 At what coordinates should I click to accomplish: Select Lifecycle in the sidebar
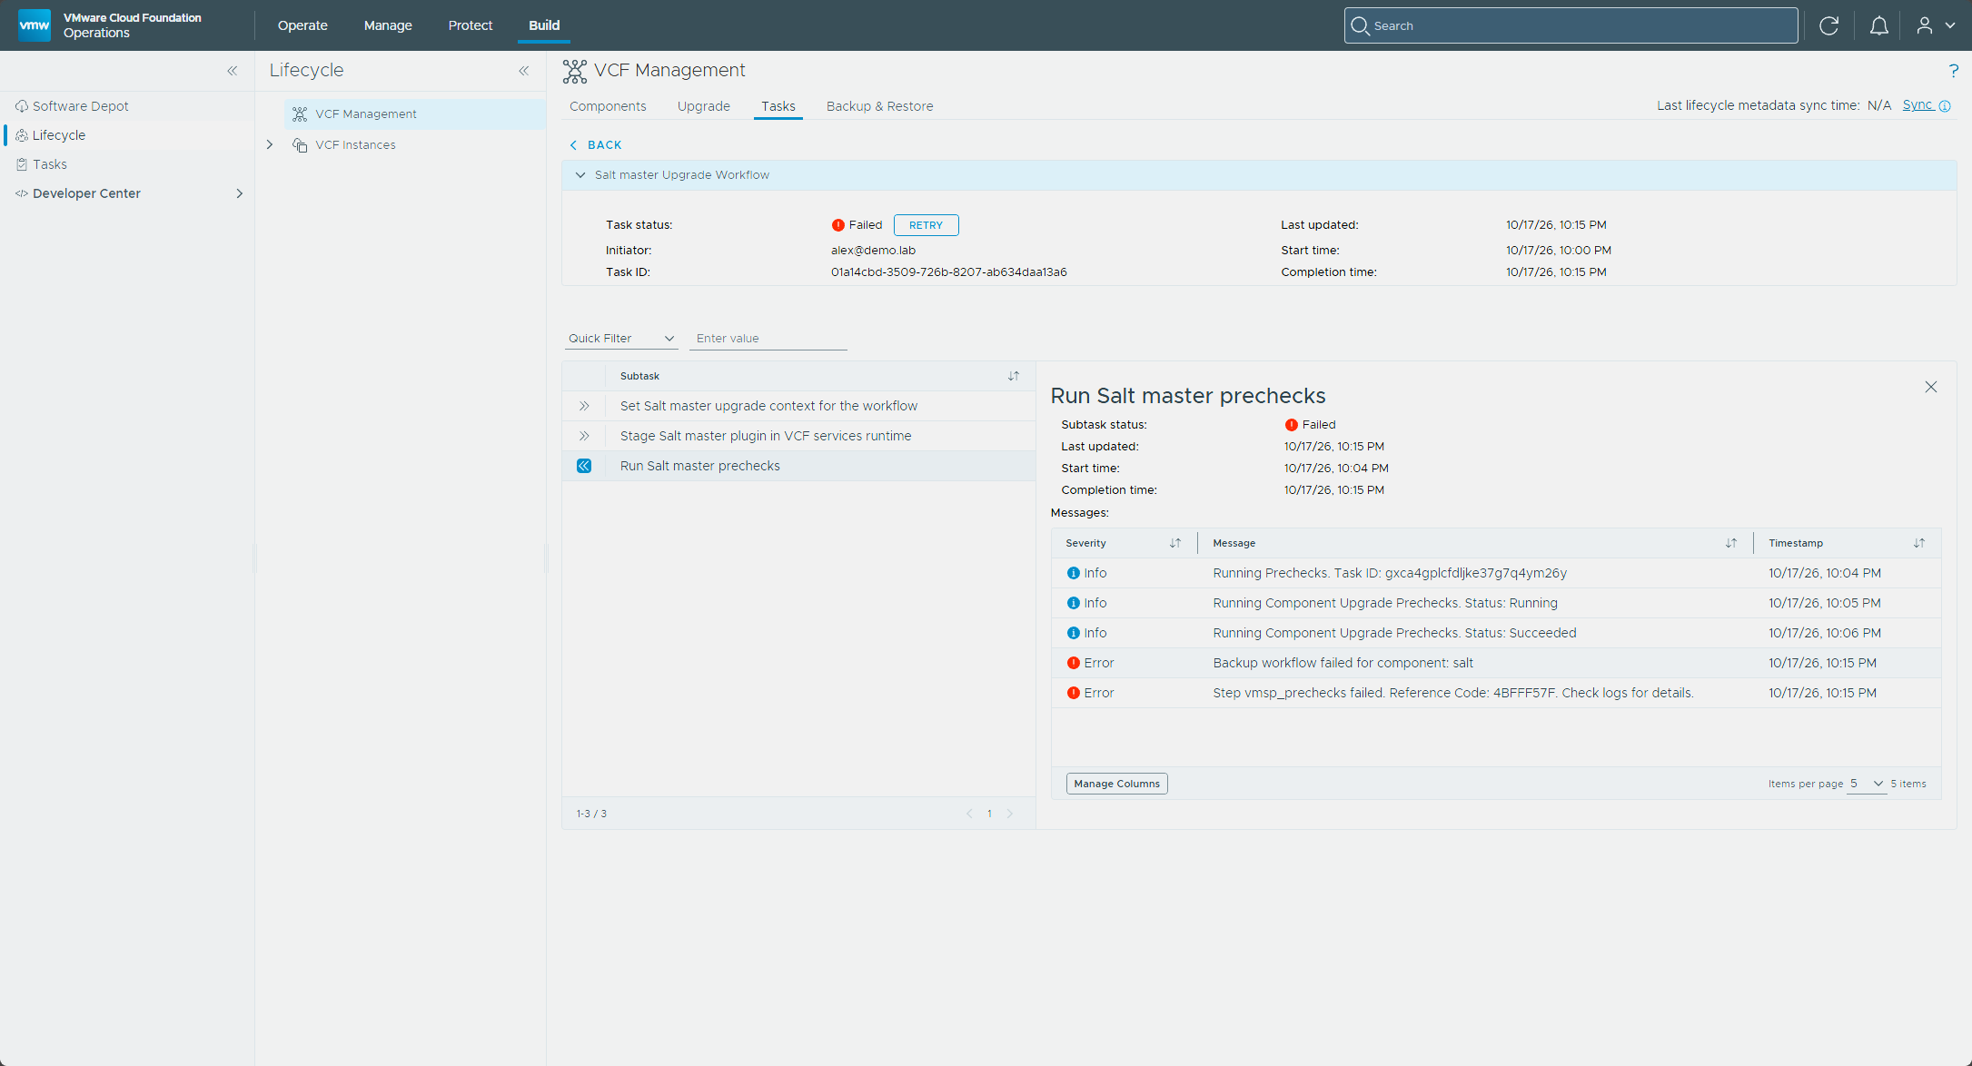(59, 135)
